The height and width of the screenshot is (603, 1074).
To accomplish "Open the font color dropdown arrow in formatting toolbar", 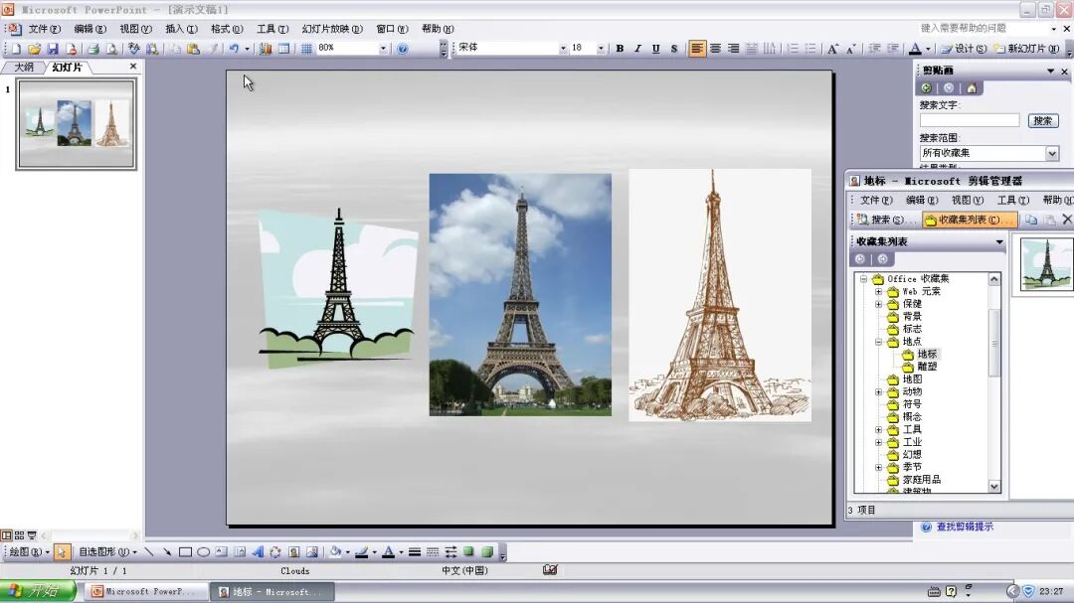I will (928, 49).
